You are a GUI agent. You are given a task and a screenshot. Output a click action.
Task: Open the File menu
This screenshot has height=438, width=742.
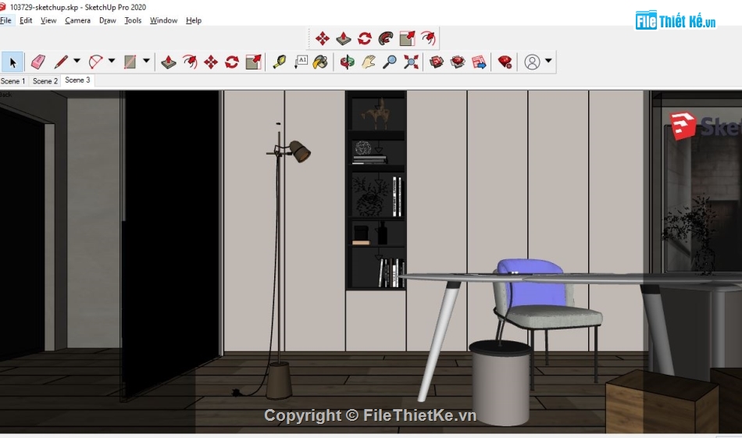click(x=5, y=20)
